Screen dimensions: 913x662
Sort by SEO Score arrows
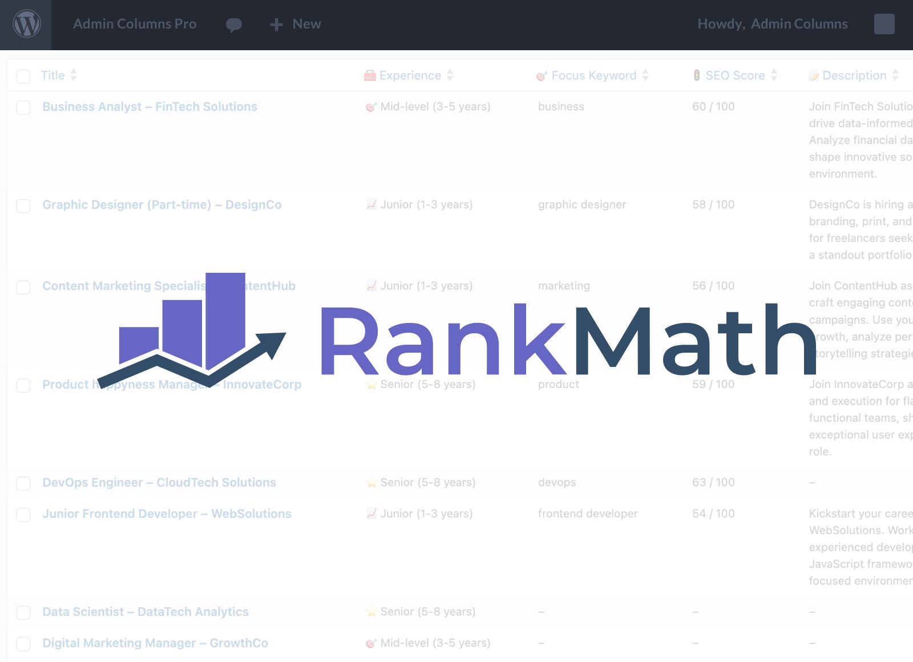point(774,75)
